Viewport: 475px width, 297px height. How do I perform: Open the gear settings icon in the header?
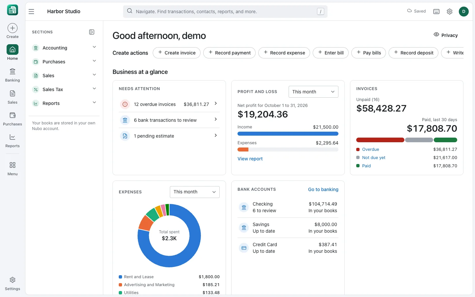[x=450, y=12]
